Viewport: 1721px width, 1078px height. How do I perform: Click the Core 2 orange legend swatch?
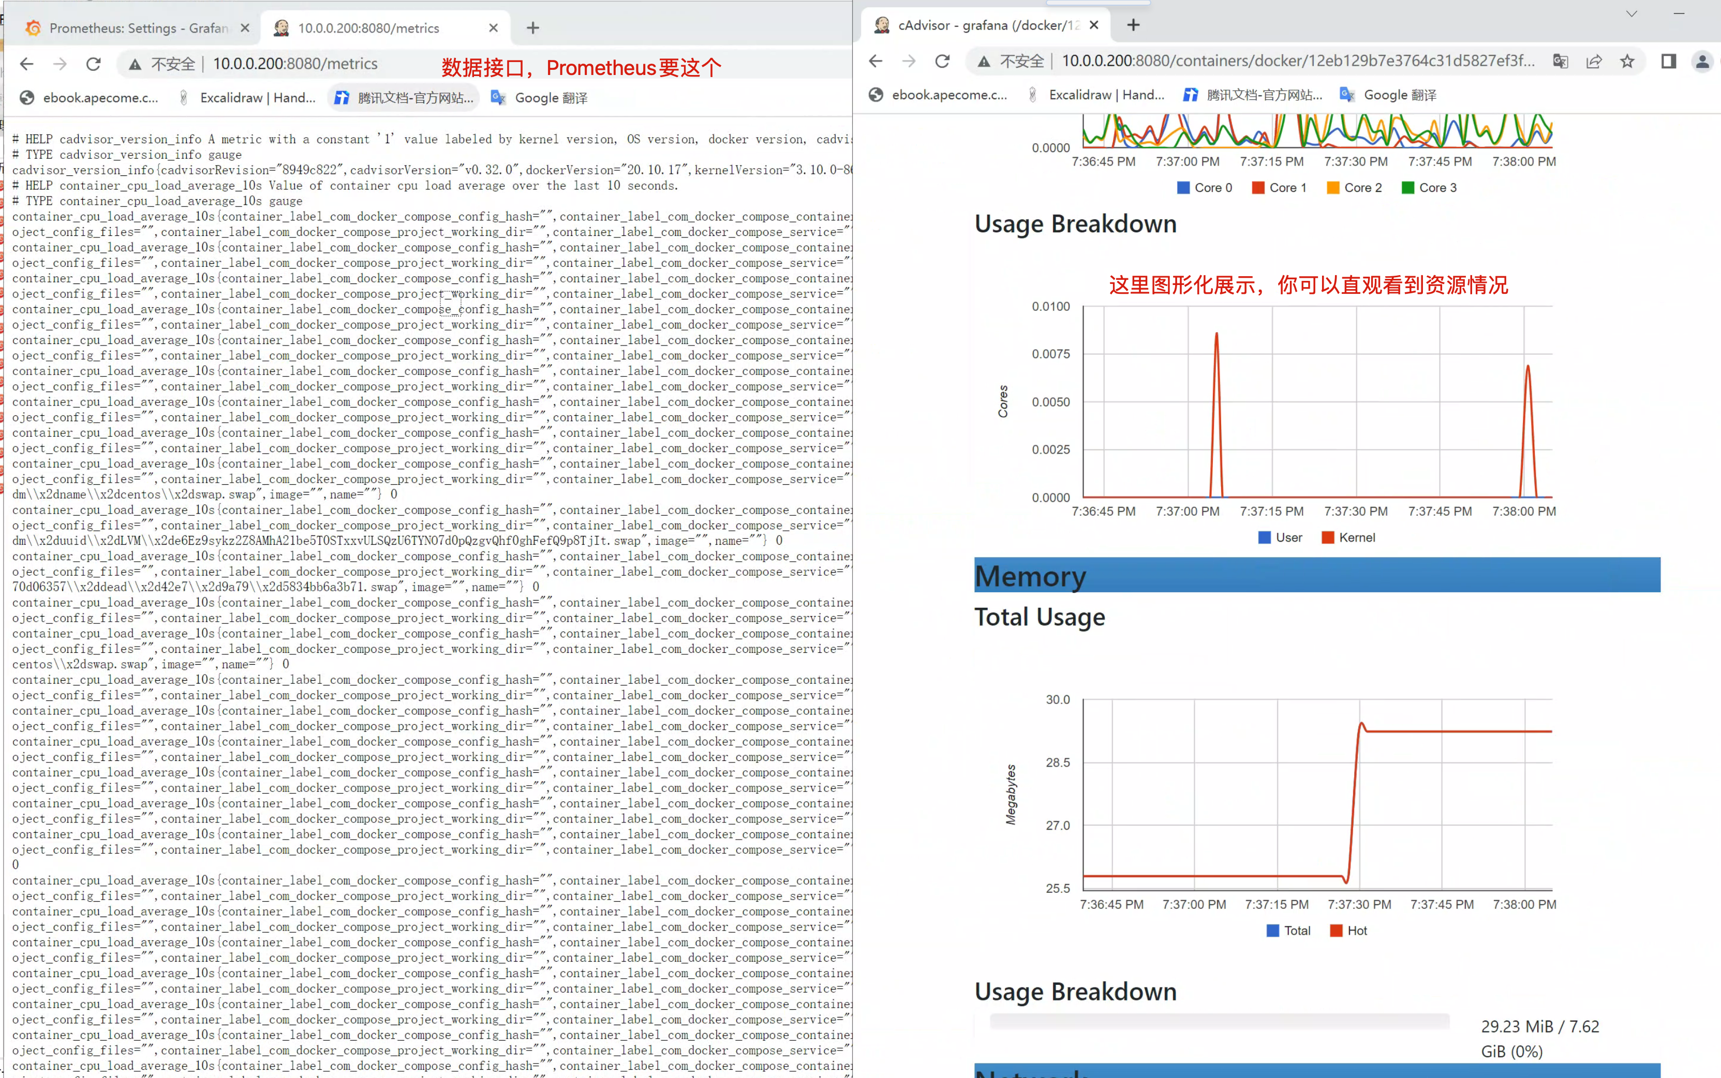point(1332,187)
